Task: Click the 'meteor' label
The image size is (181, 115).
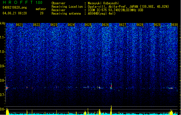Action: pos(41,9)
